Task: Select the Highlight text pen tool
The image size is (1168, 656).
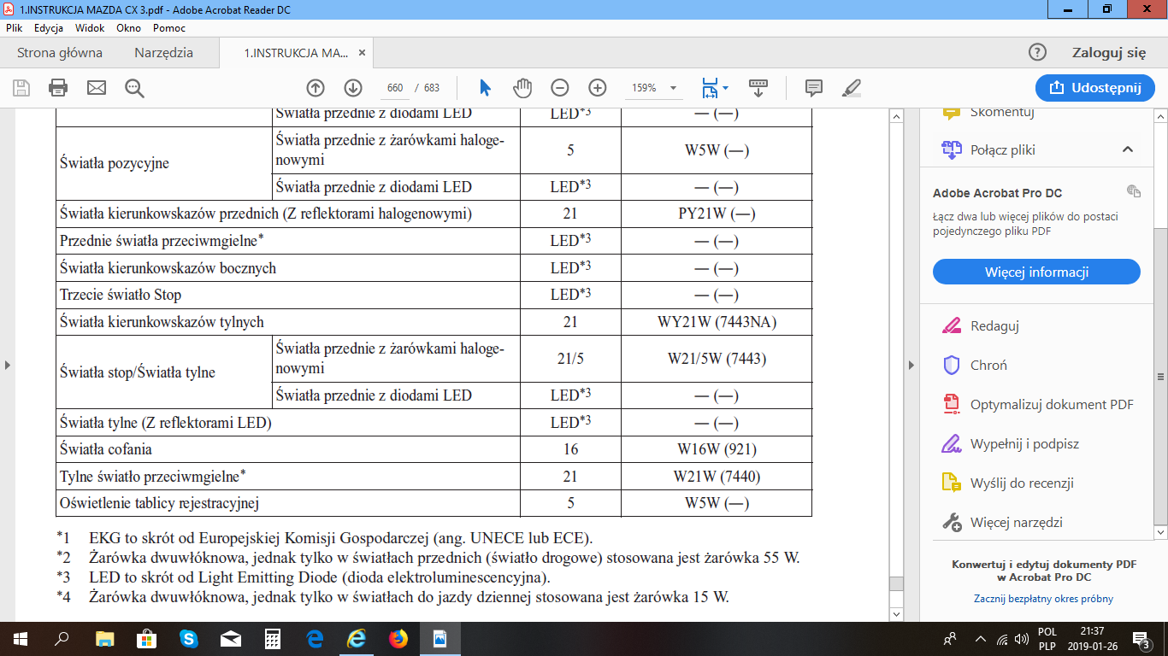Action: (851, 88)
